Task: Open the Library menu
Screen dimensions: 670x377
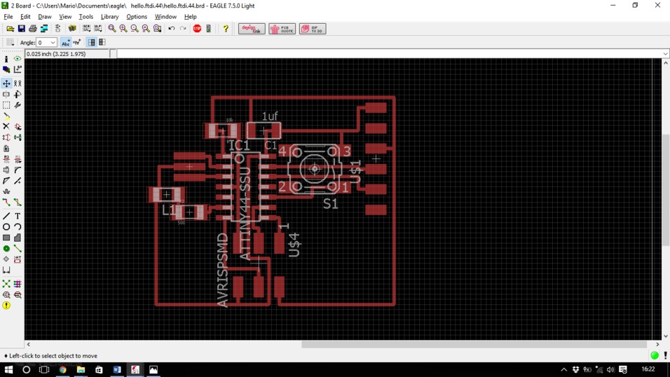Action: pos(109,17)
